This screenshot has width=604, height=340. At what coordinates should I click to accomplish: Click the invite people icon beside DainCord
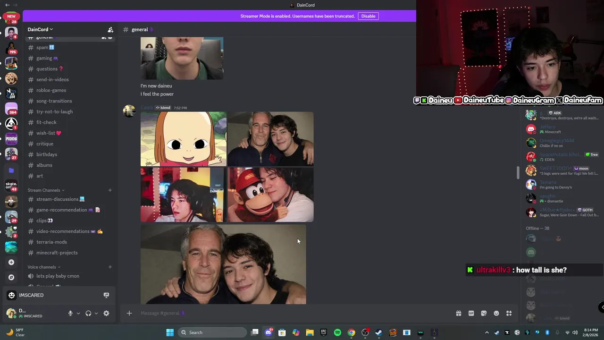(110, 30)
